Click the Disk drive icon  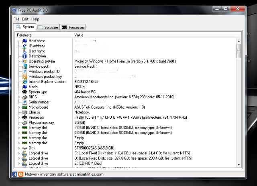pyautogui.click(x=24, y=148)
